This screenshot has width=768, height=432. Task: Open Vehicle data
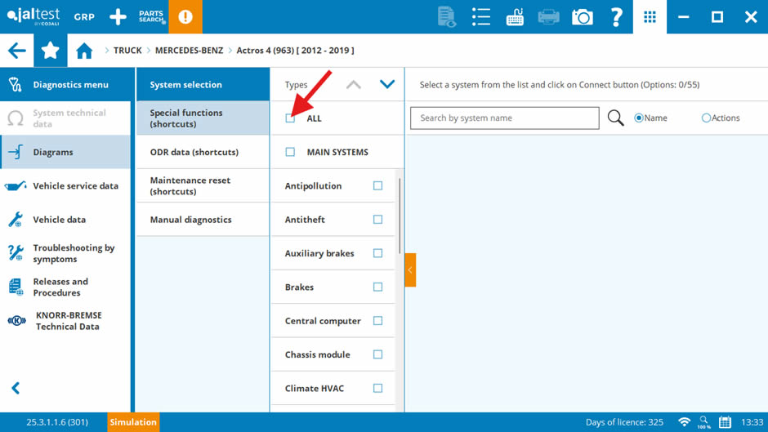click(x=65, y=220)
